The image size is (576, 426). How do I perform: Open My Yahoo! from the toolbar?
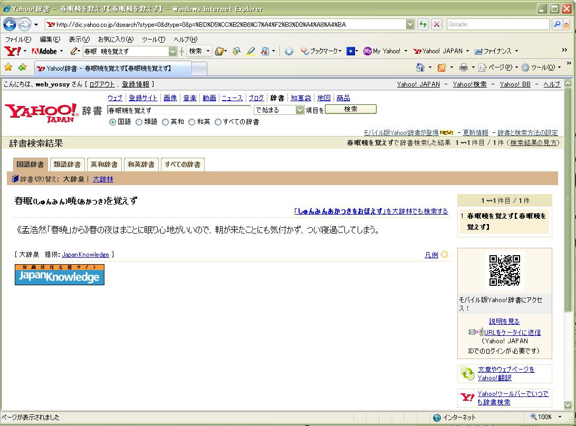[382, 51]
